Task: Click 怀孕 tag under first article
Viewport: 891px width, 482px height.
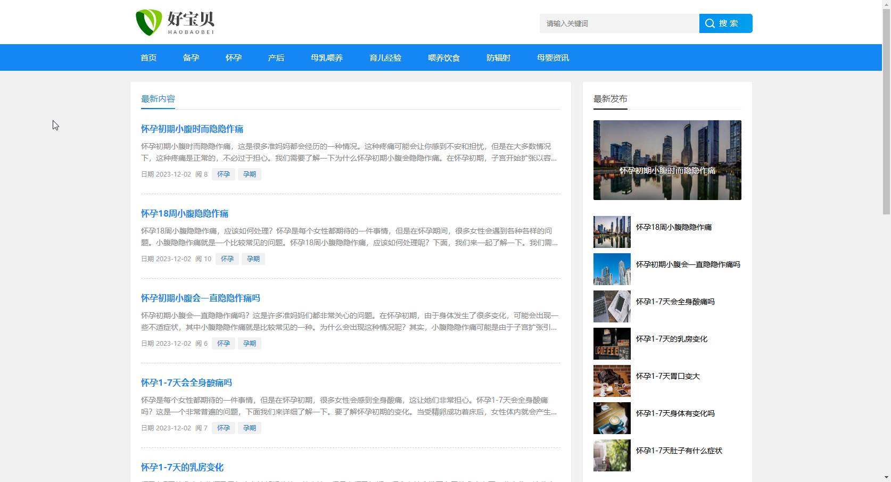Action: (x=224, y=174)
